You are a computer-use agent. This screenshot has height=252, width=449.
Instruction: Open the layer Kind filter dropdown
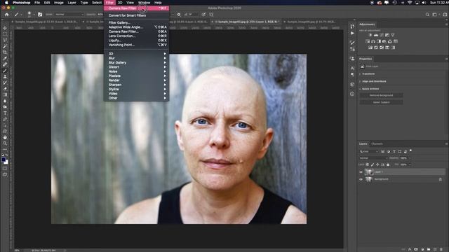369,151
